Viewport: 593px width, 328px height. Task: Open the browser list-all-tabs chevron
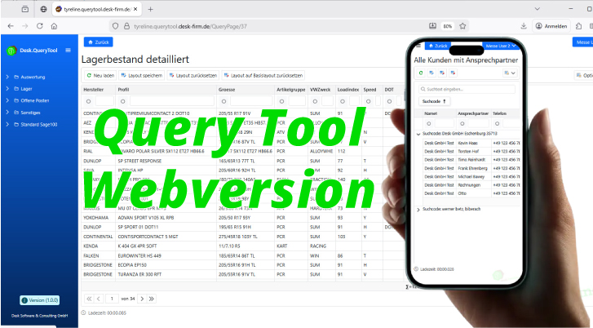(537, 9)
